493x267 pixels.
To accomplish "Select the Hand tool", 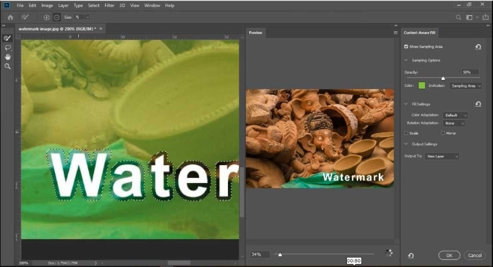I will pos(8,57).
